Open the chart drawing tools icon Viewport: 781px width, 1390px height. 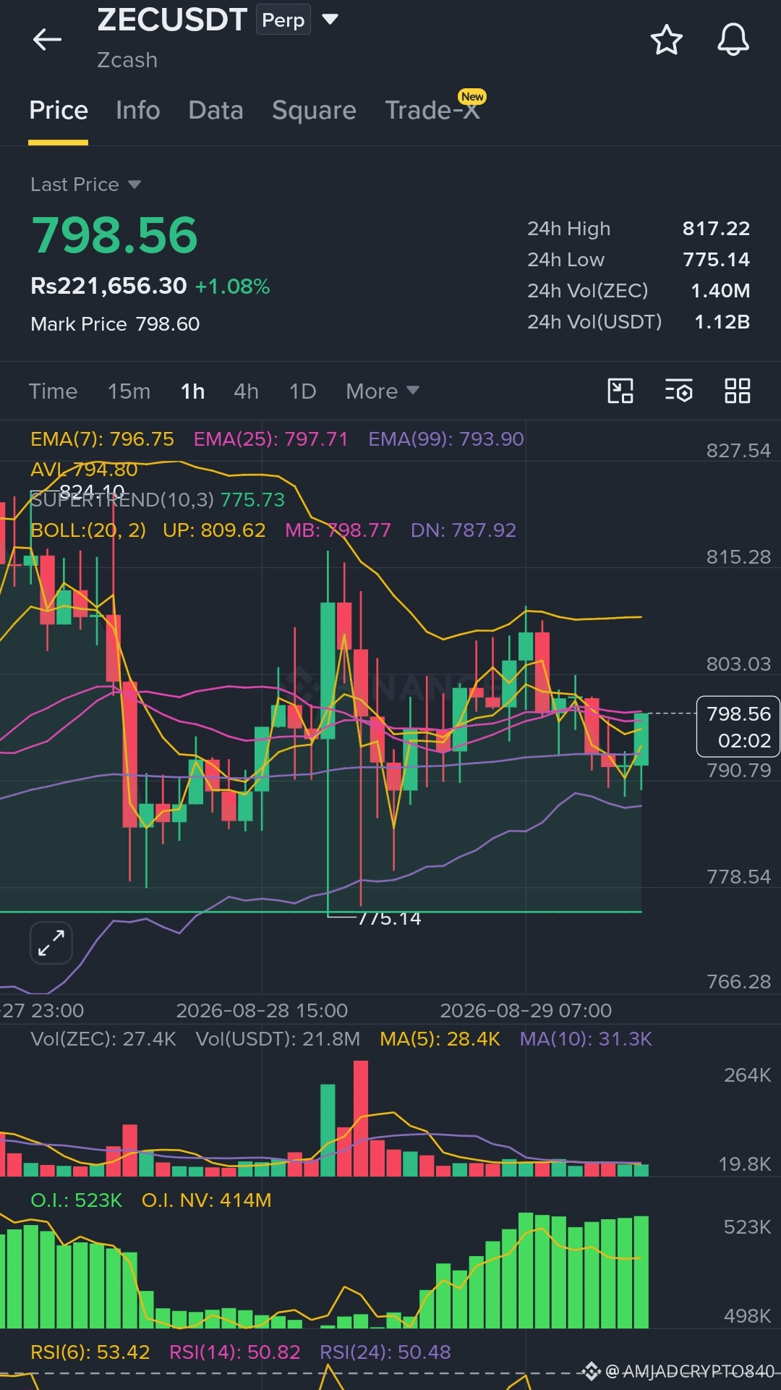[x=620, y=391]
